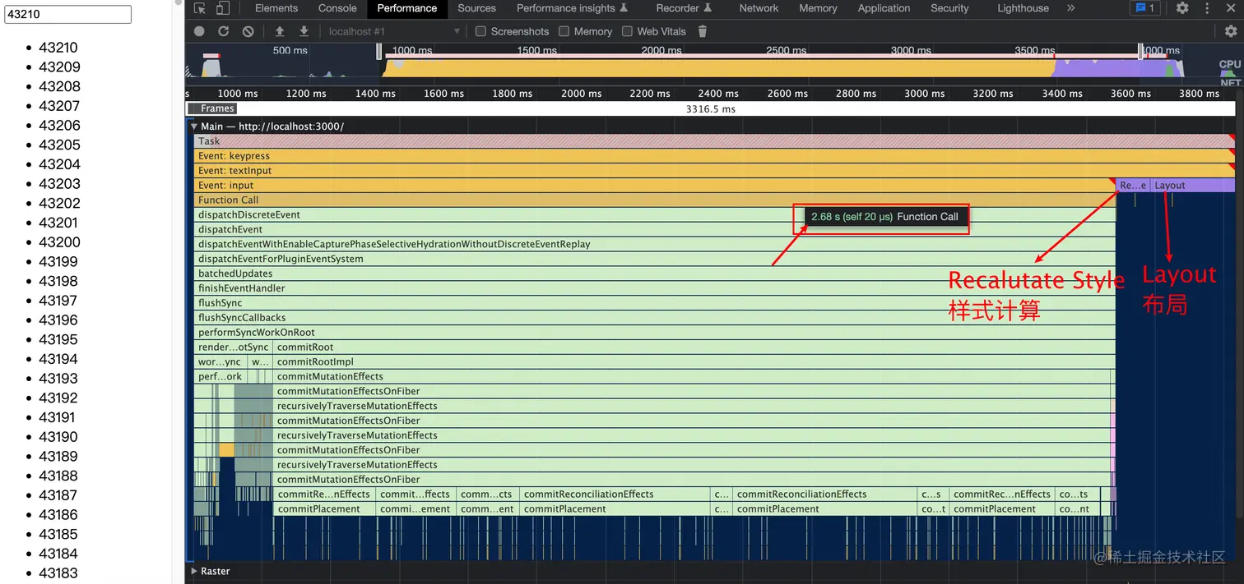Select the batchedUpdates flame entry
The height and width of the screenshot is (584, 1244).
coord(655,274)
